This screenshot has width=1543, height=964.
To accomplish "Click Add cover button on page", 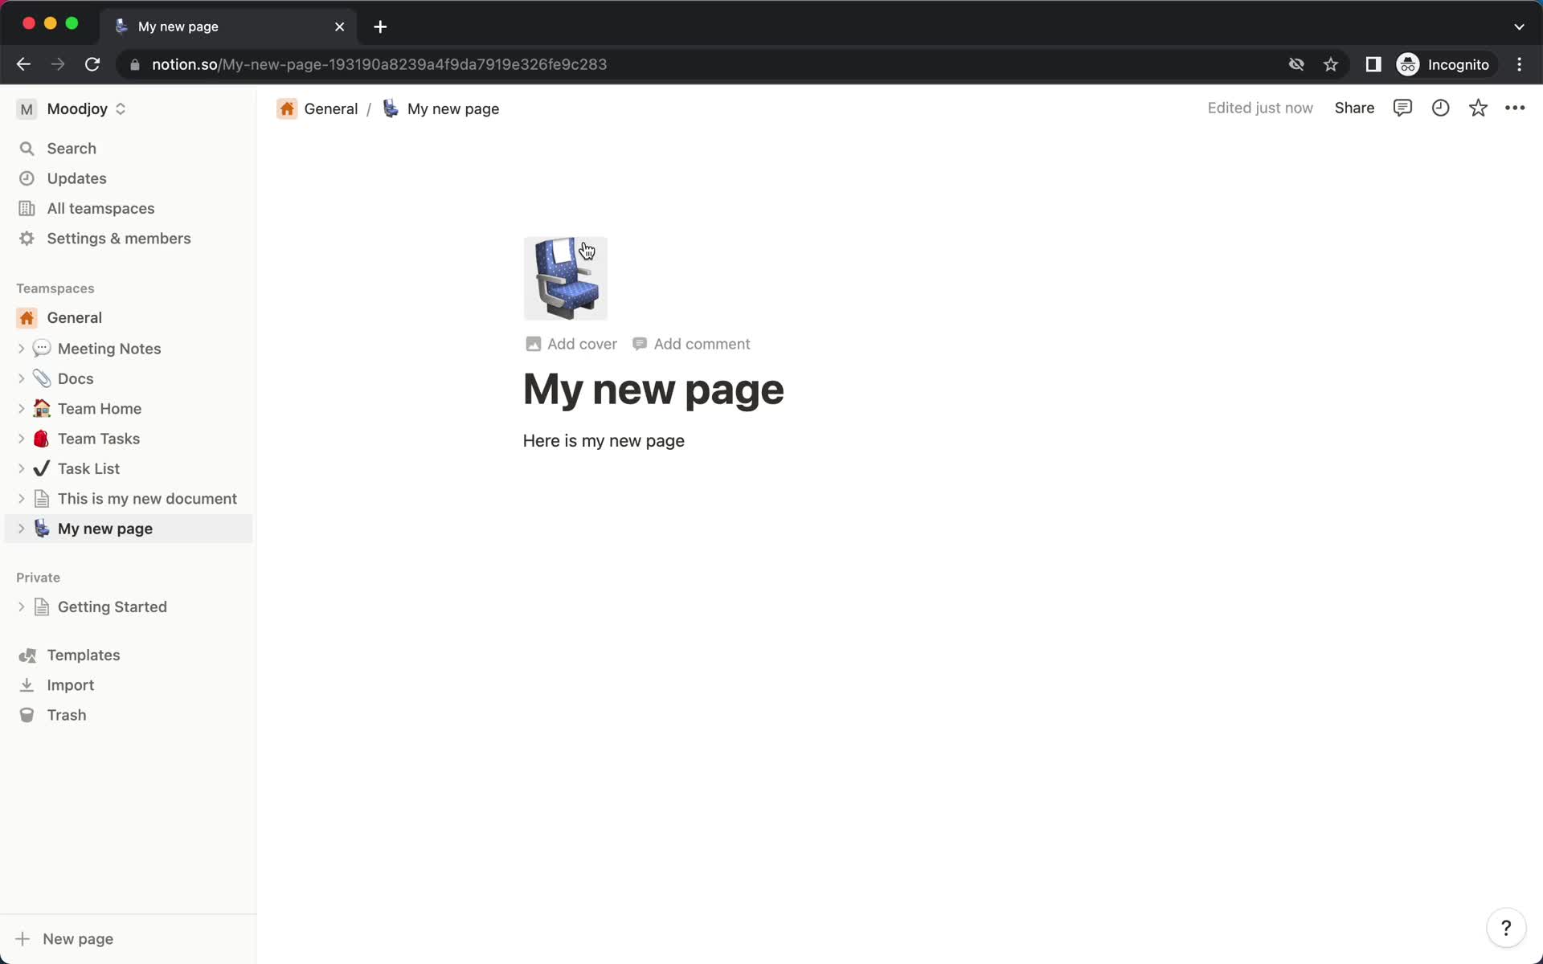I will point(570,343).
